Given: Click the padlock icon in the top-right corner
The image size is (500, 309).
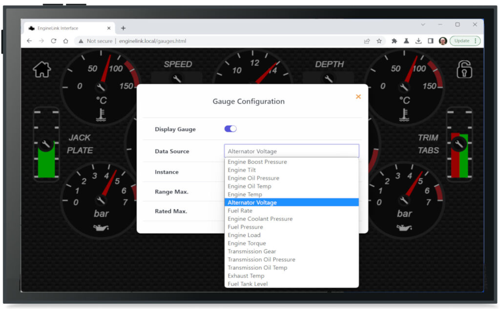Looking at the screenshot, I should click(x=463, y=69).
